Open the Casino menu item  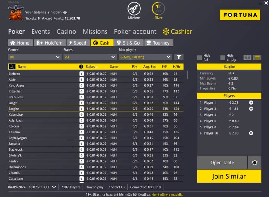coord(66,32)
